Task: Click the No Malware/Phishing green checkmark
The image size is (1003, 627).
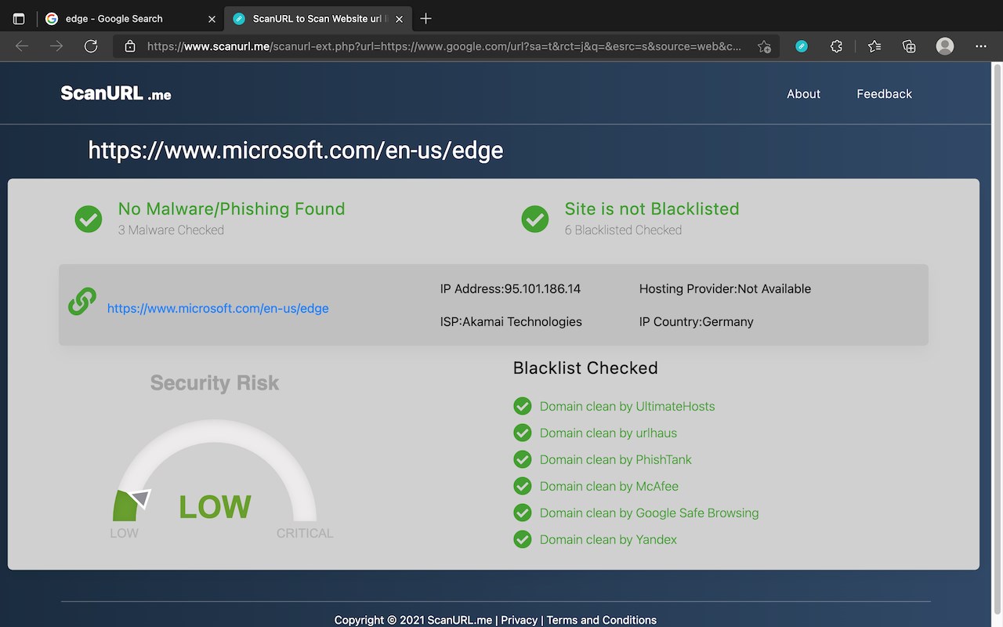Action: [x=89, y=219]
